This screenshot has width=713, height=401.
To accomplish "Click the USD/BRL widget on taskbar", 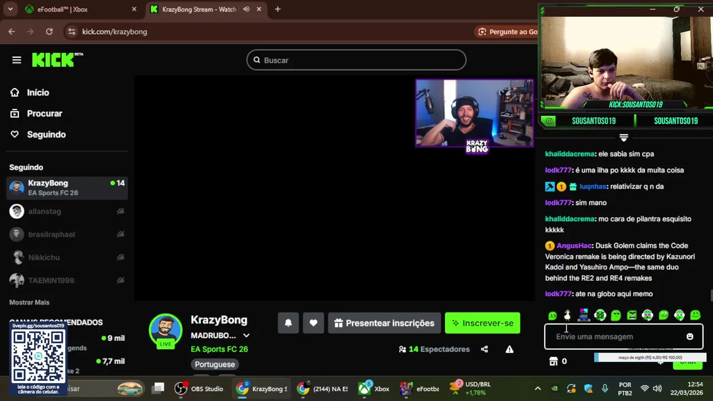I will click(471, 389).
